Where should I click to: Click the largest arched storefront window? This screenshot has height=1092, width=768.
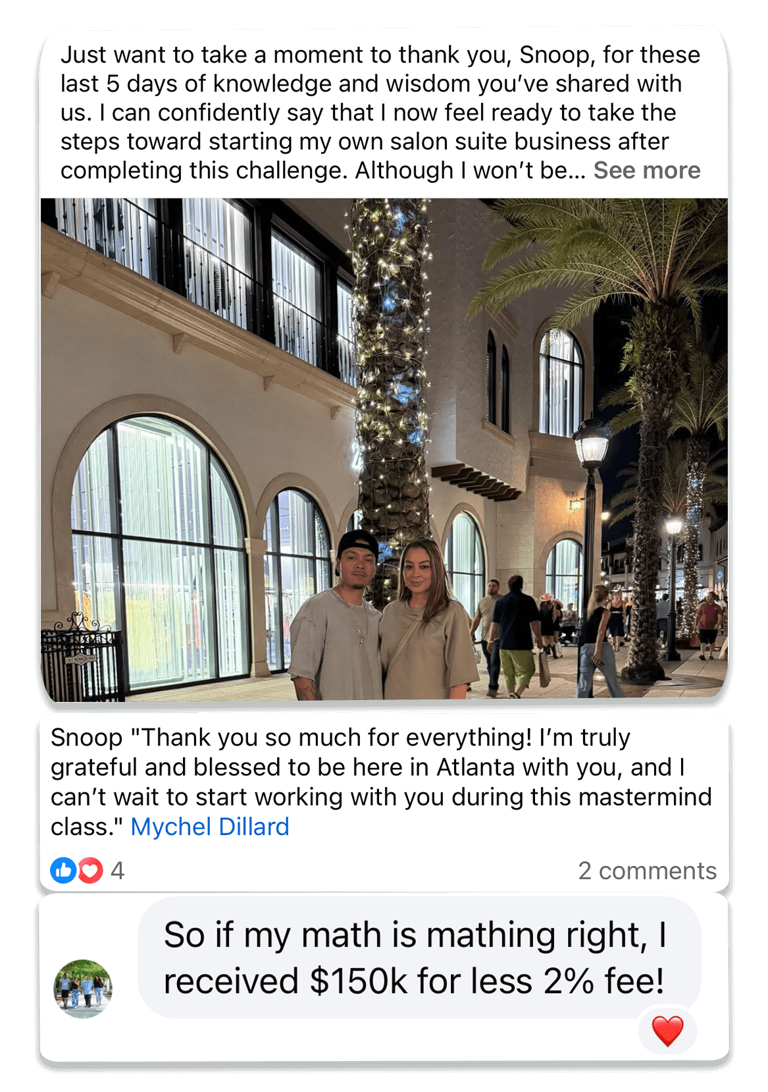point(158,550)
